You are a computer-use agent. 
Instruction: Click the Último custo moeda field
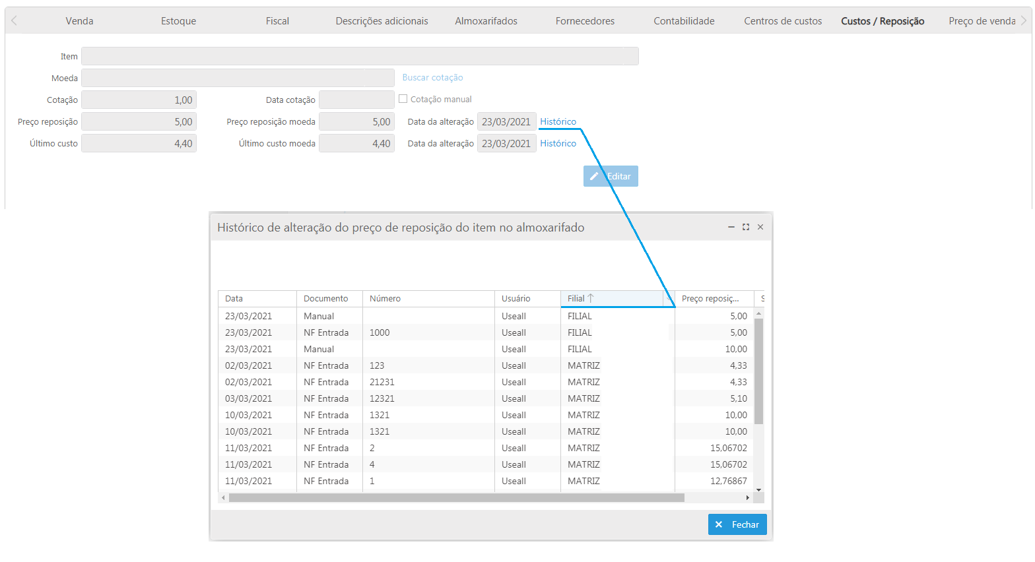point(356,143)
